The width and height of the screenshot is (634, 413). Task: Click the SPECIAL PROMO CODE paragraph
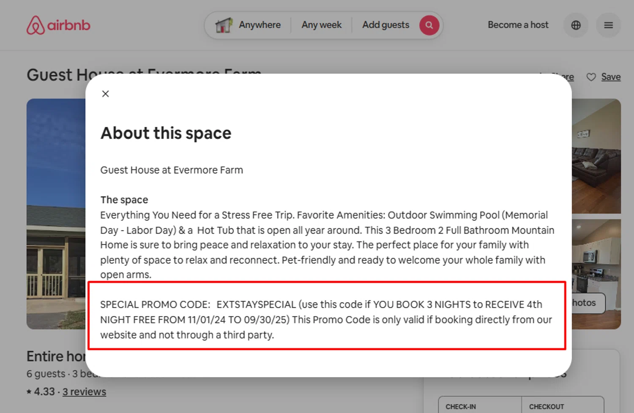(326, 320)
